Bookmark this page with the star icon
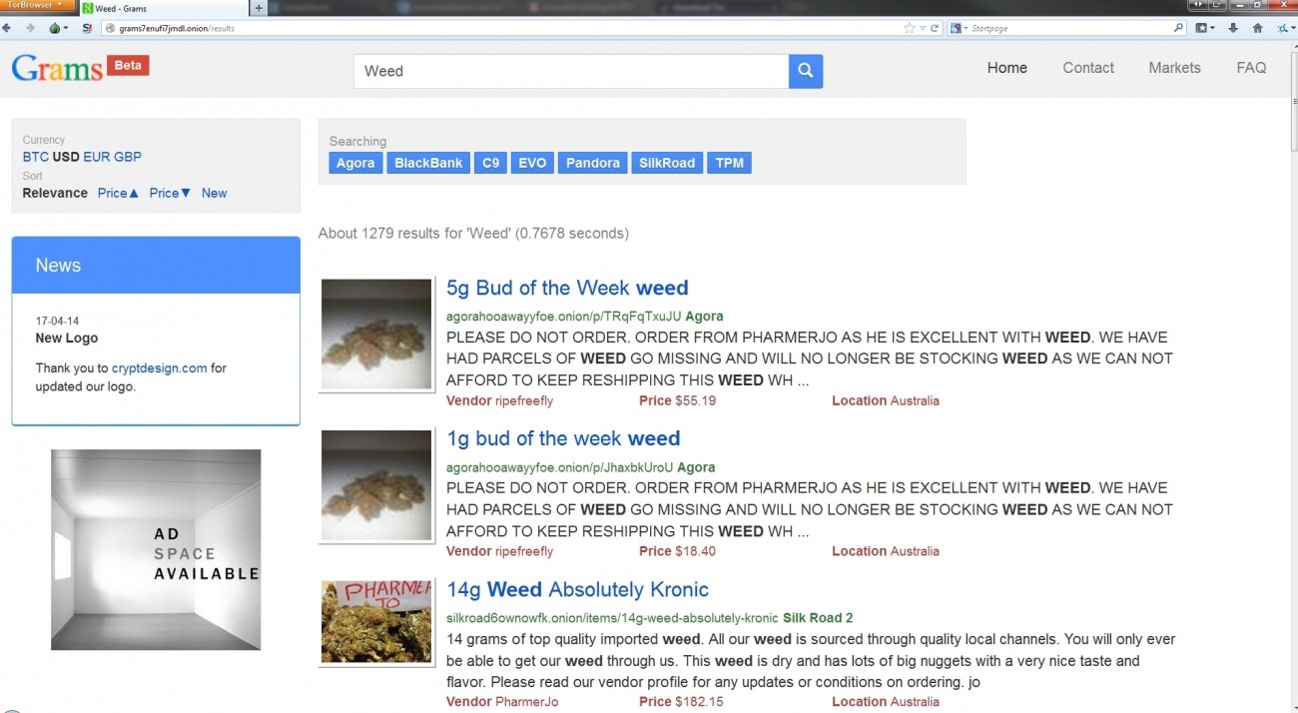Image resolution: width=1298 pixels, height=713 pixels. coord(909,28)
